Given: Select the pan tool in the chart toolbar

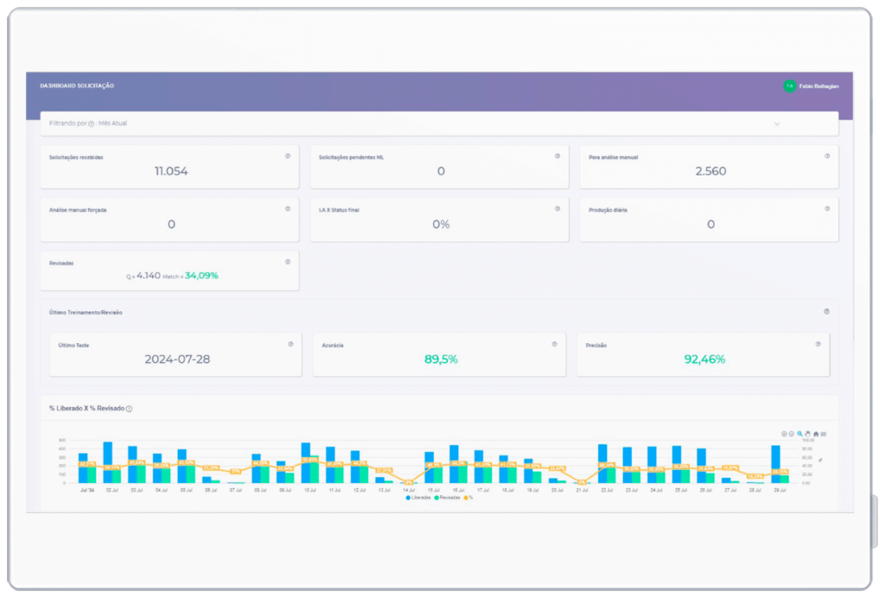Looking at the screenshot, I should point(807,433).
